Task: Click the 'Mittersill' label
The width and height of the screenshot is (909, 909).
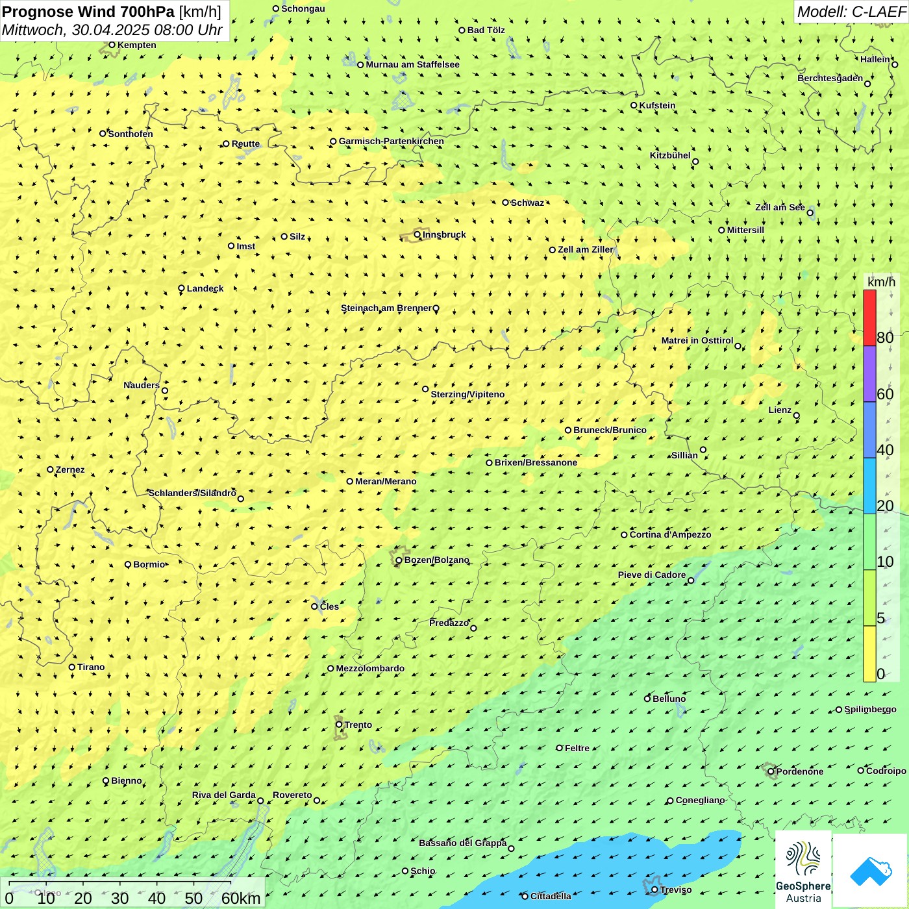Action: pyautogui.click(x=745, y=230)
